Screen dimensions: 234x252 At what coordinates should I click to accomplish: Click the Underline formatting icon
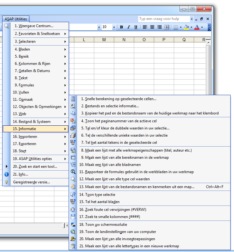tap(136, 27)
